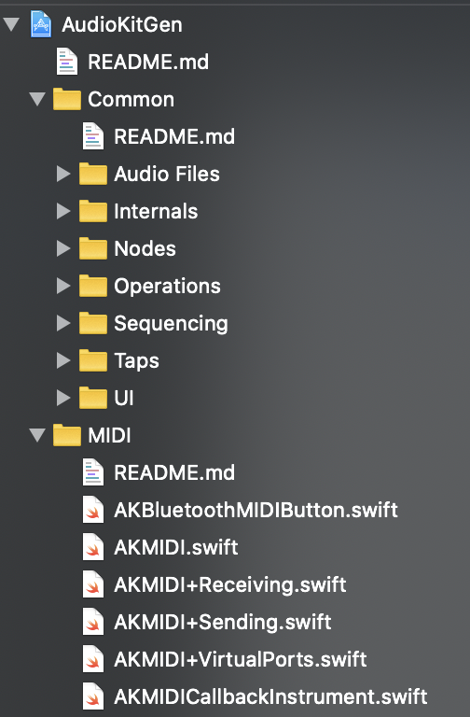Expand the Sequencing folder arrow
The height and width of the screenshot is (717, 470).
point(63,323)
